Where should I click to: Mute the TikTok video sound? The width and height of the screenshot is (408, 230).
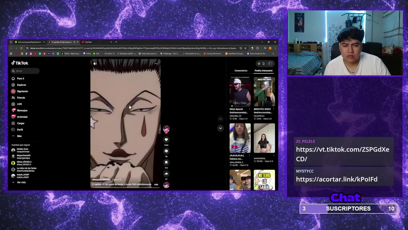point(95,64)
